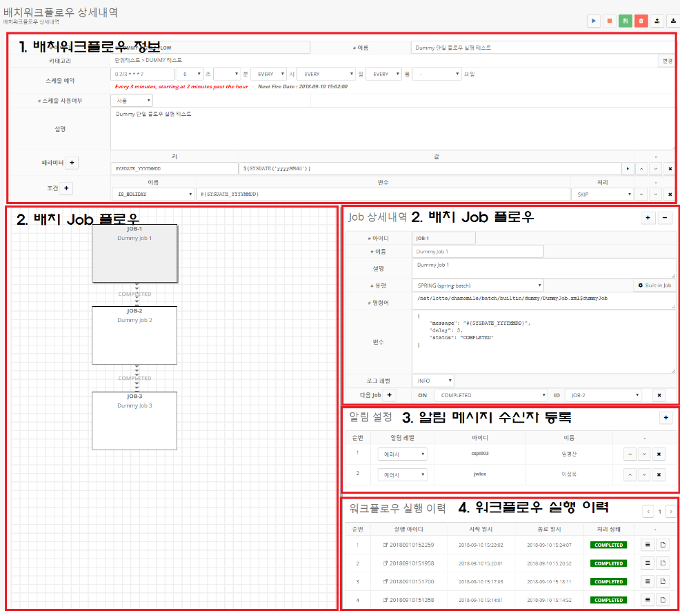Click the workflow 이름 input field
Screen dimensions: 680x613
[543, 48]
